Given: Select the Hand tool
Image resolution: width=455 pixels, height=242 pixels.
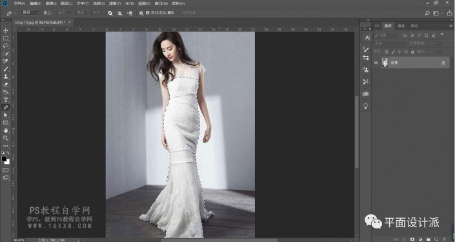Looking at the screenshot, I should [6, 130].
